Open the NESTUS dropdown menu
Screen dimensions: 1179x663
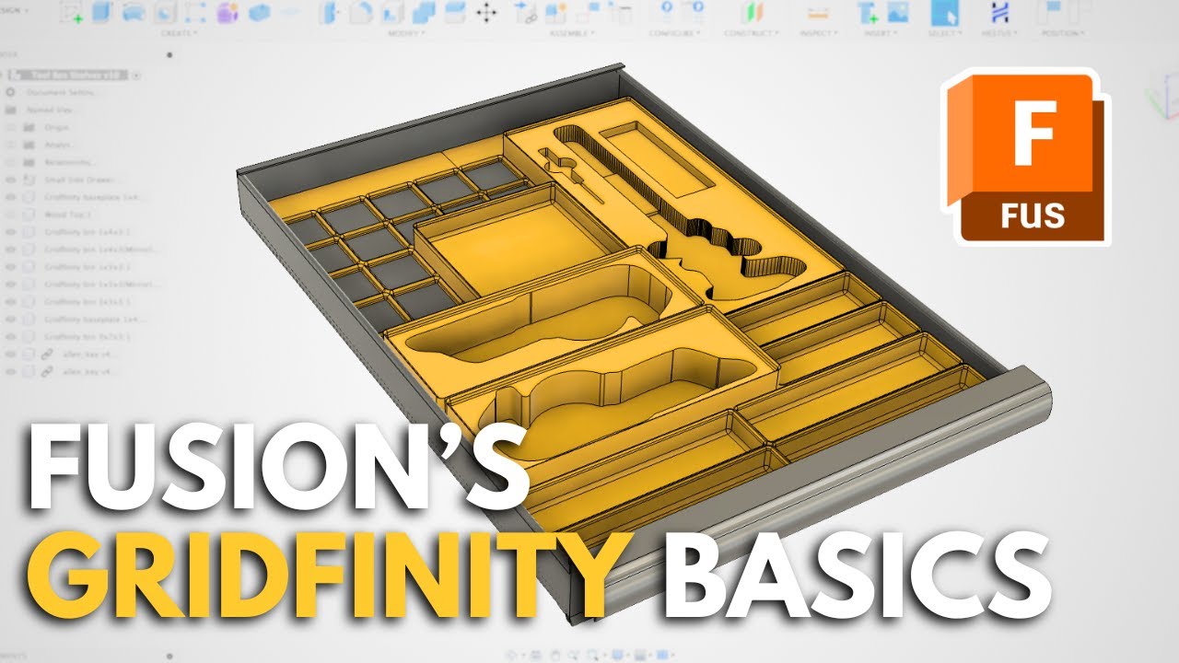point(999,33)
